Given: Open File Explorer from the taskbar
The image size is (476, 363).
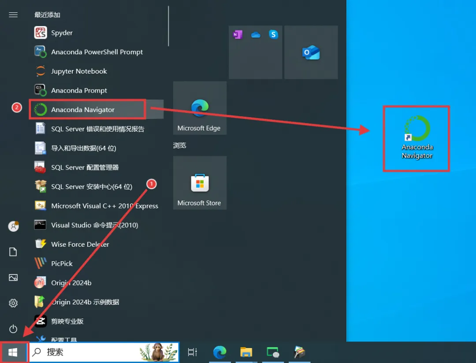Looking at the screenshot, I should [246, 352].
